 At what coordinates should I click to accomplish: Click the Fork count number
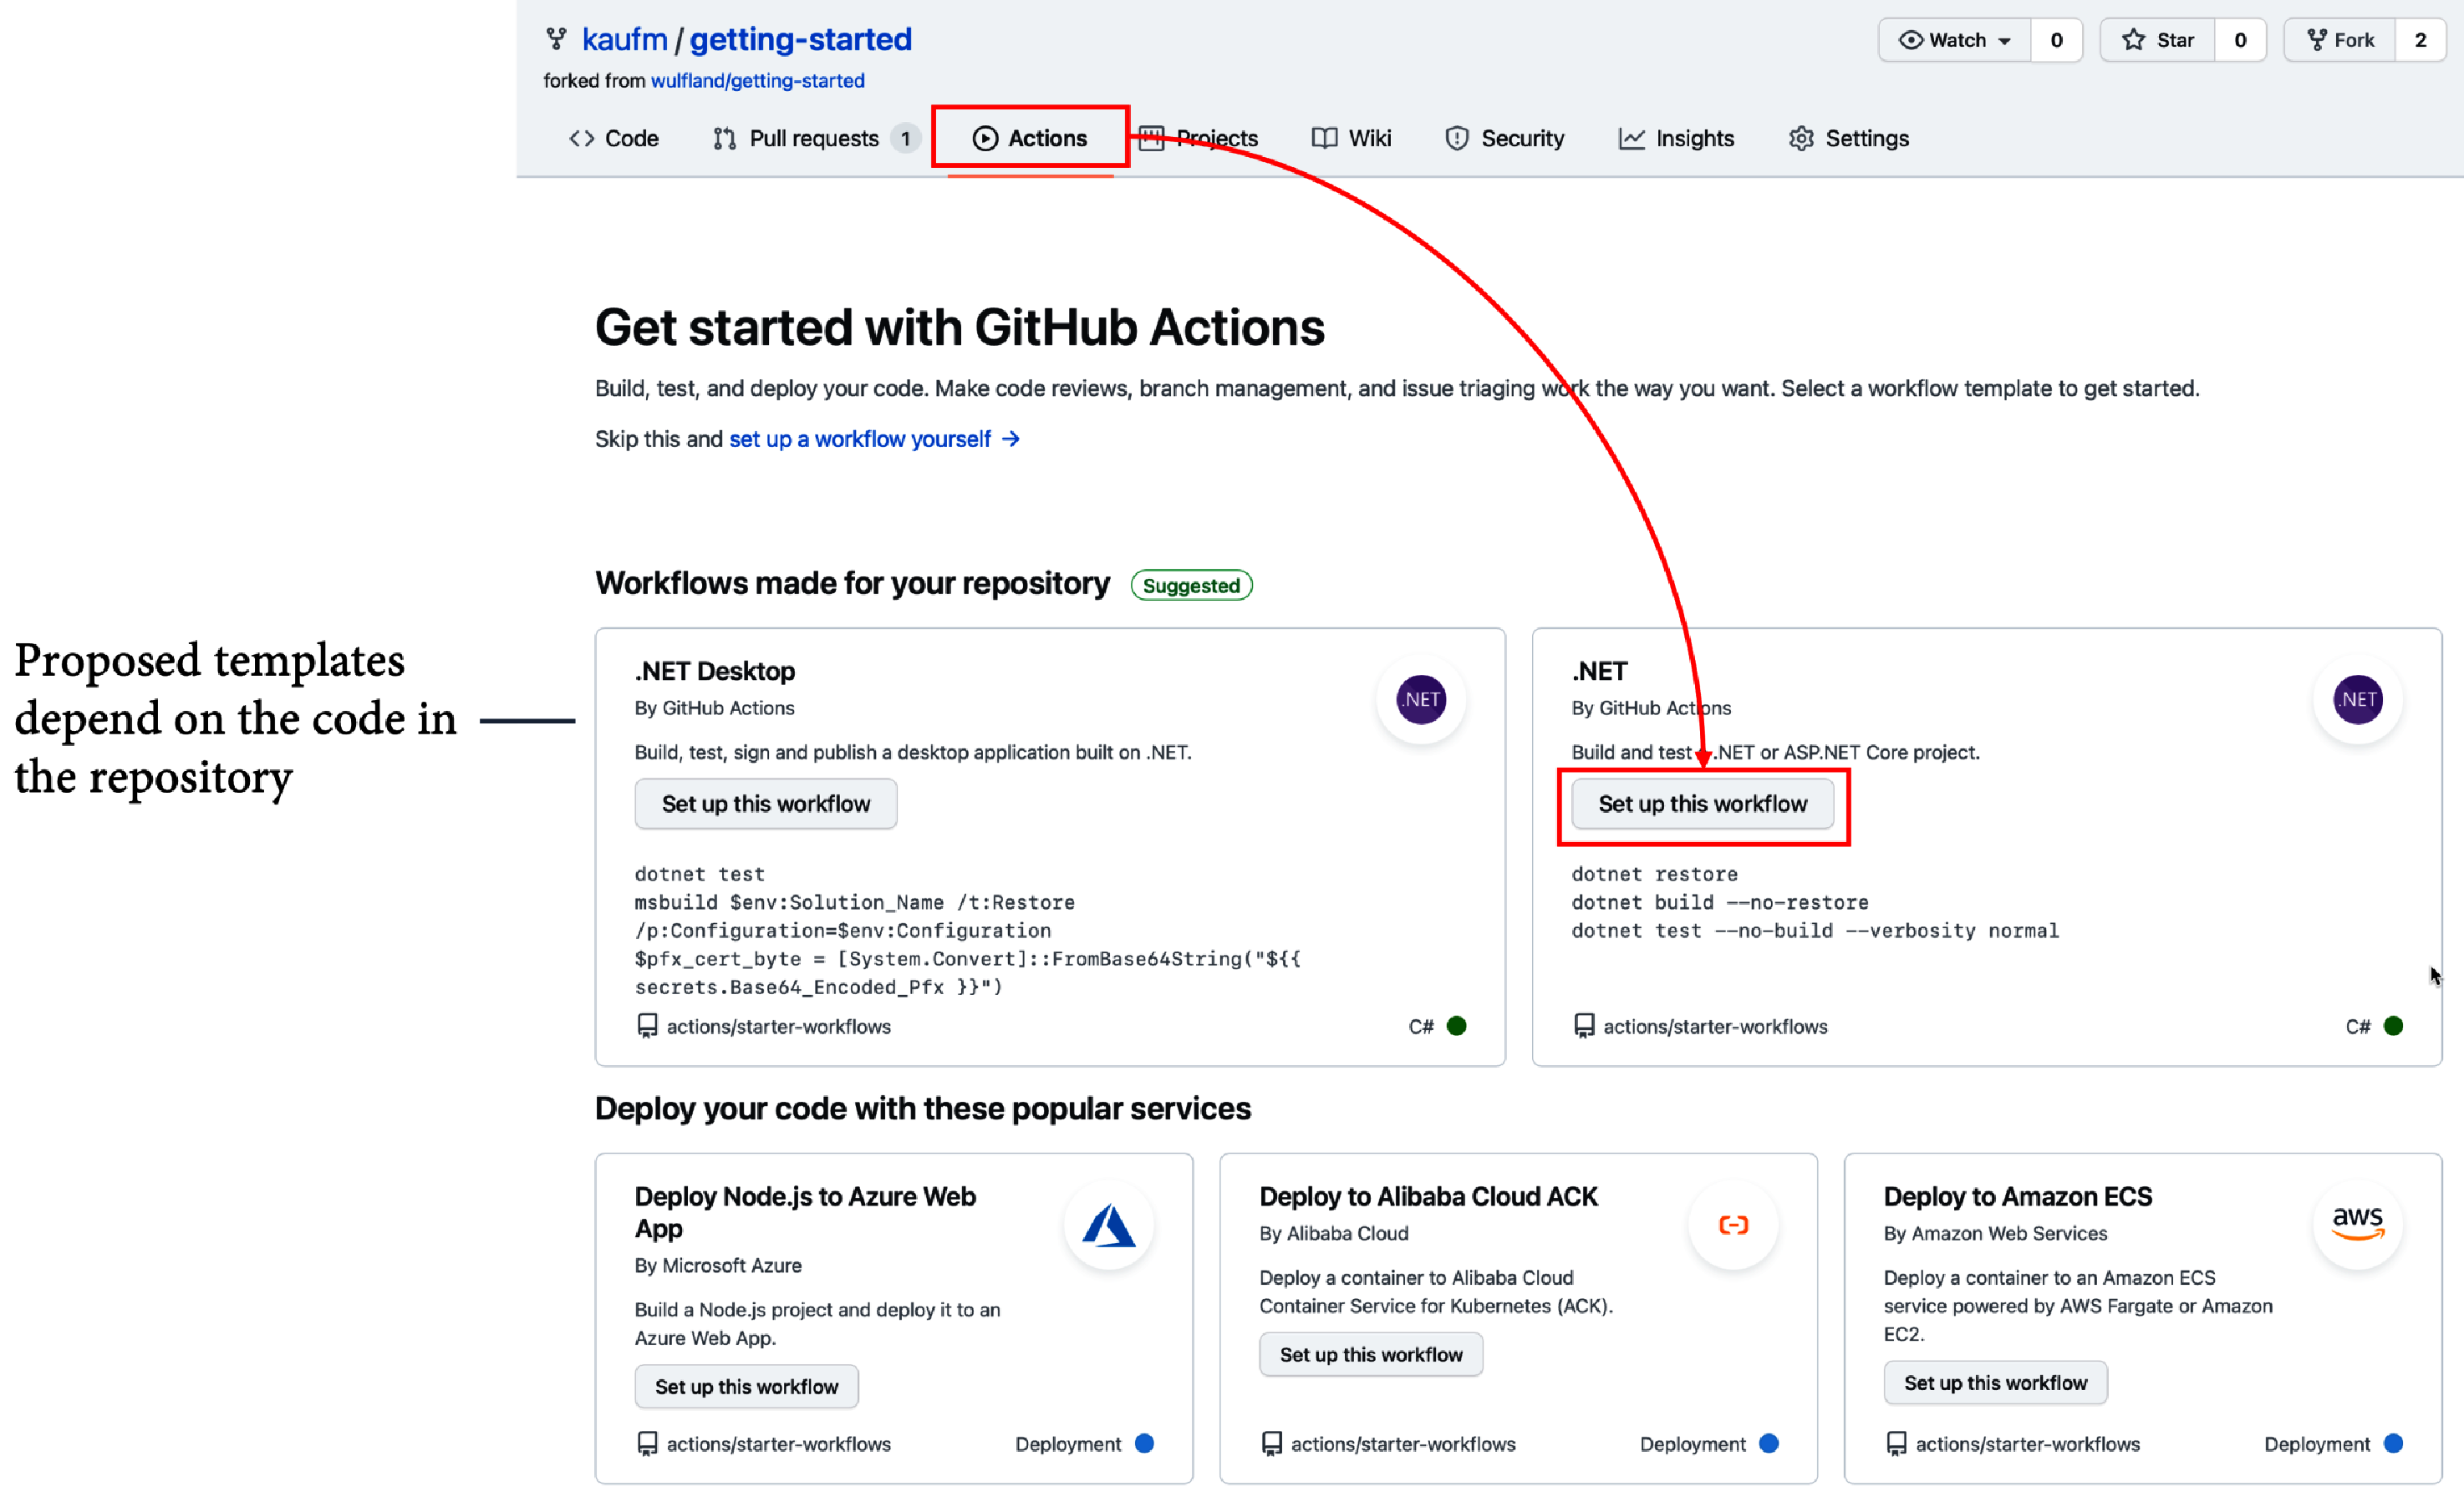point(2420,40)
